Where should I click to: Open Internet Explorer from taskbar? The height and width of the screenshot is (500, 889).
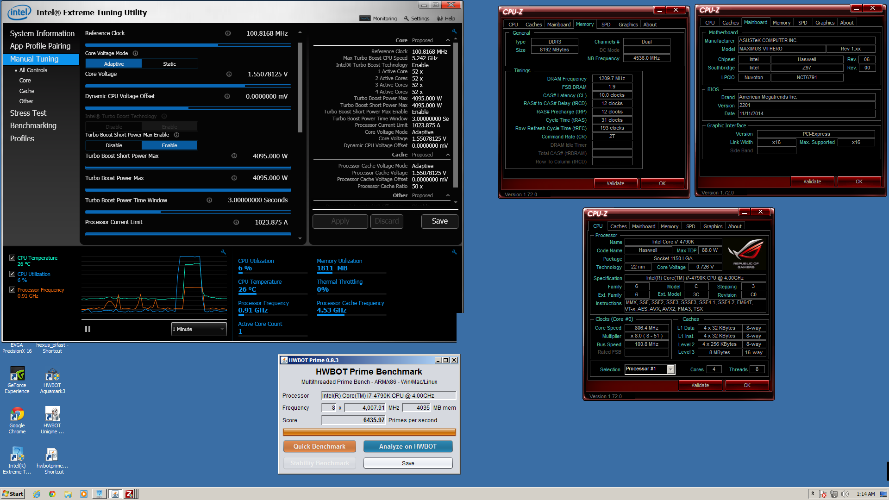pos(37,494)
